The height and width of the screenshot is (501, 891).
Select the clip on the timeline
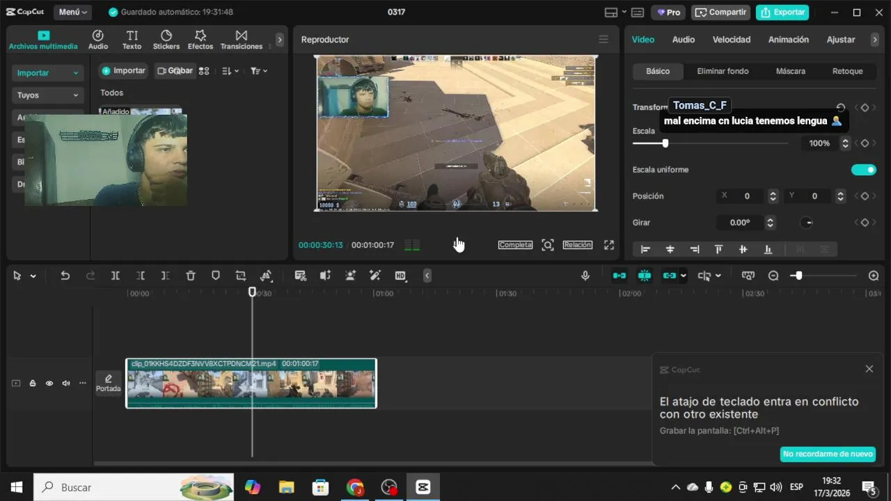(251, 383)
